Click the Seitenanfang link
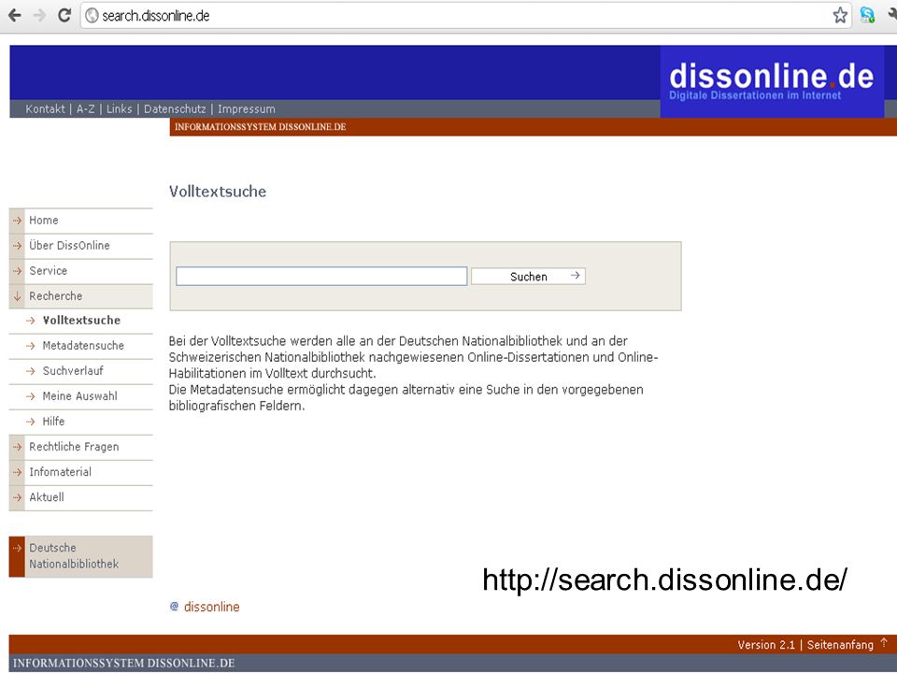Screen dimensions: 897x673 840,644
